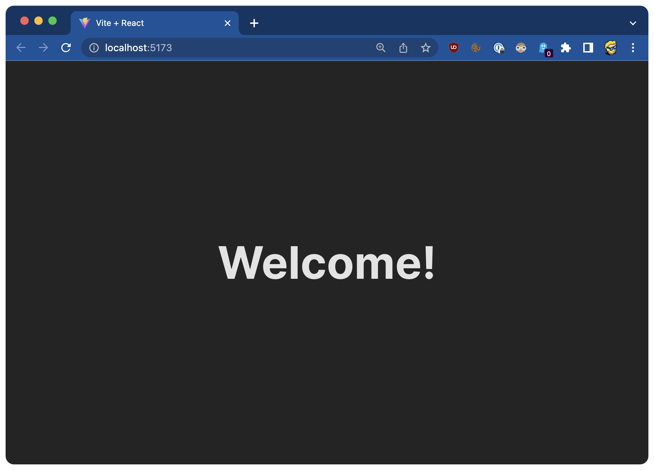Open the Extensions puzzle piece menu
The width and height of the screenshot is (654, 470).
[565, 48]
